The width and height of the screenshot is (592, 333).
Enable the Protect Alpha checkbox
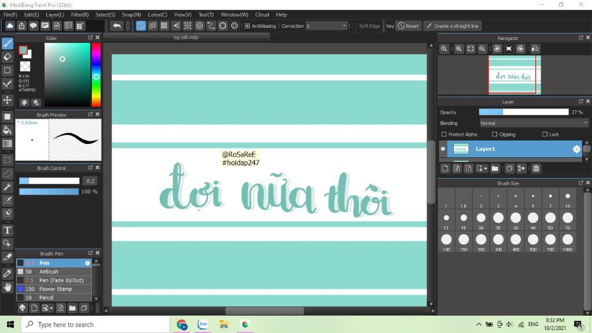[443, 135]
